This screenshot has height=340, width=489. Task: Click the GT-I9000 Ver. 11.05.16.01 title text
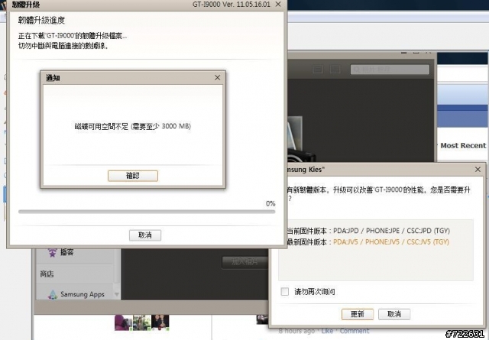coord(232,5)
